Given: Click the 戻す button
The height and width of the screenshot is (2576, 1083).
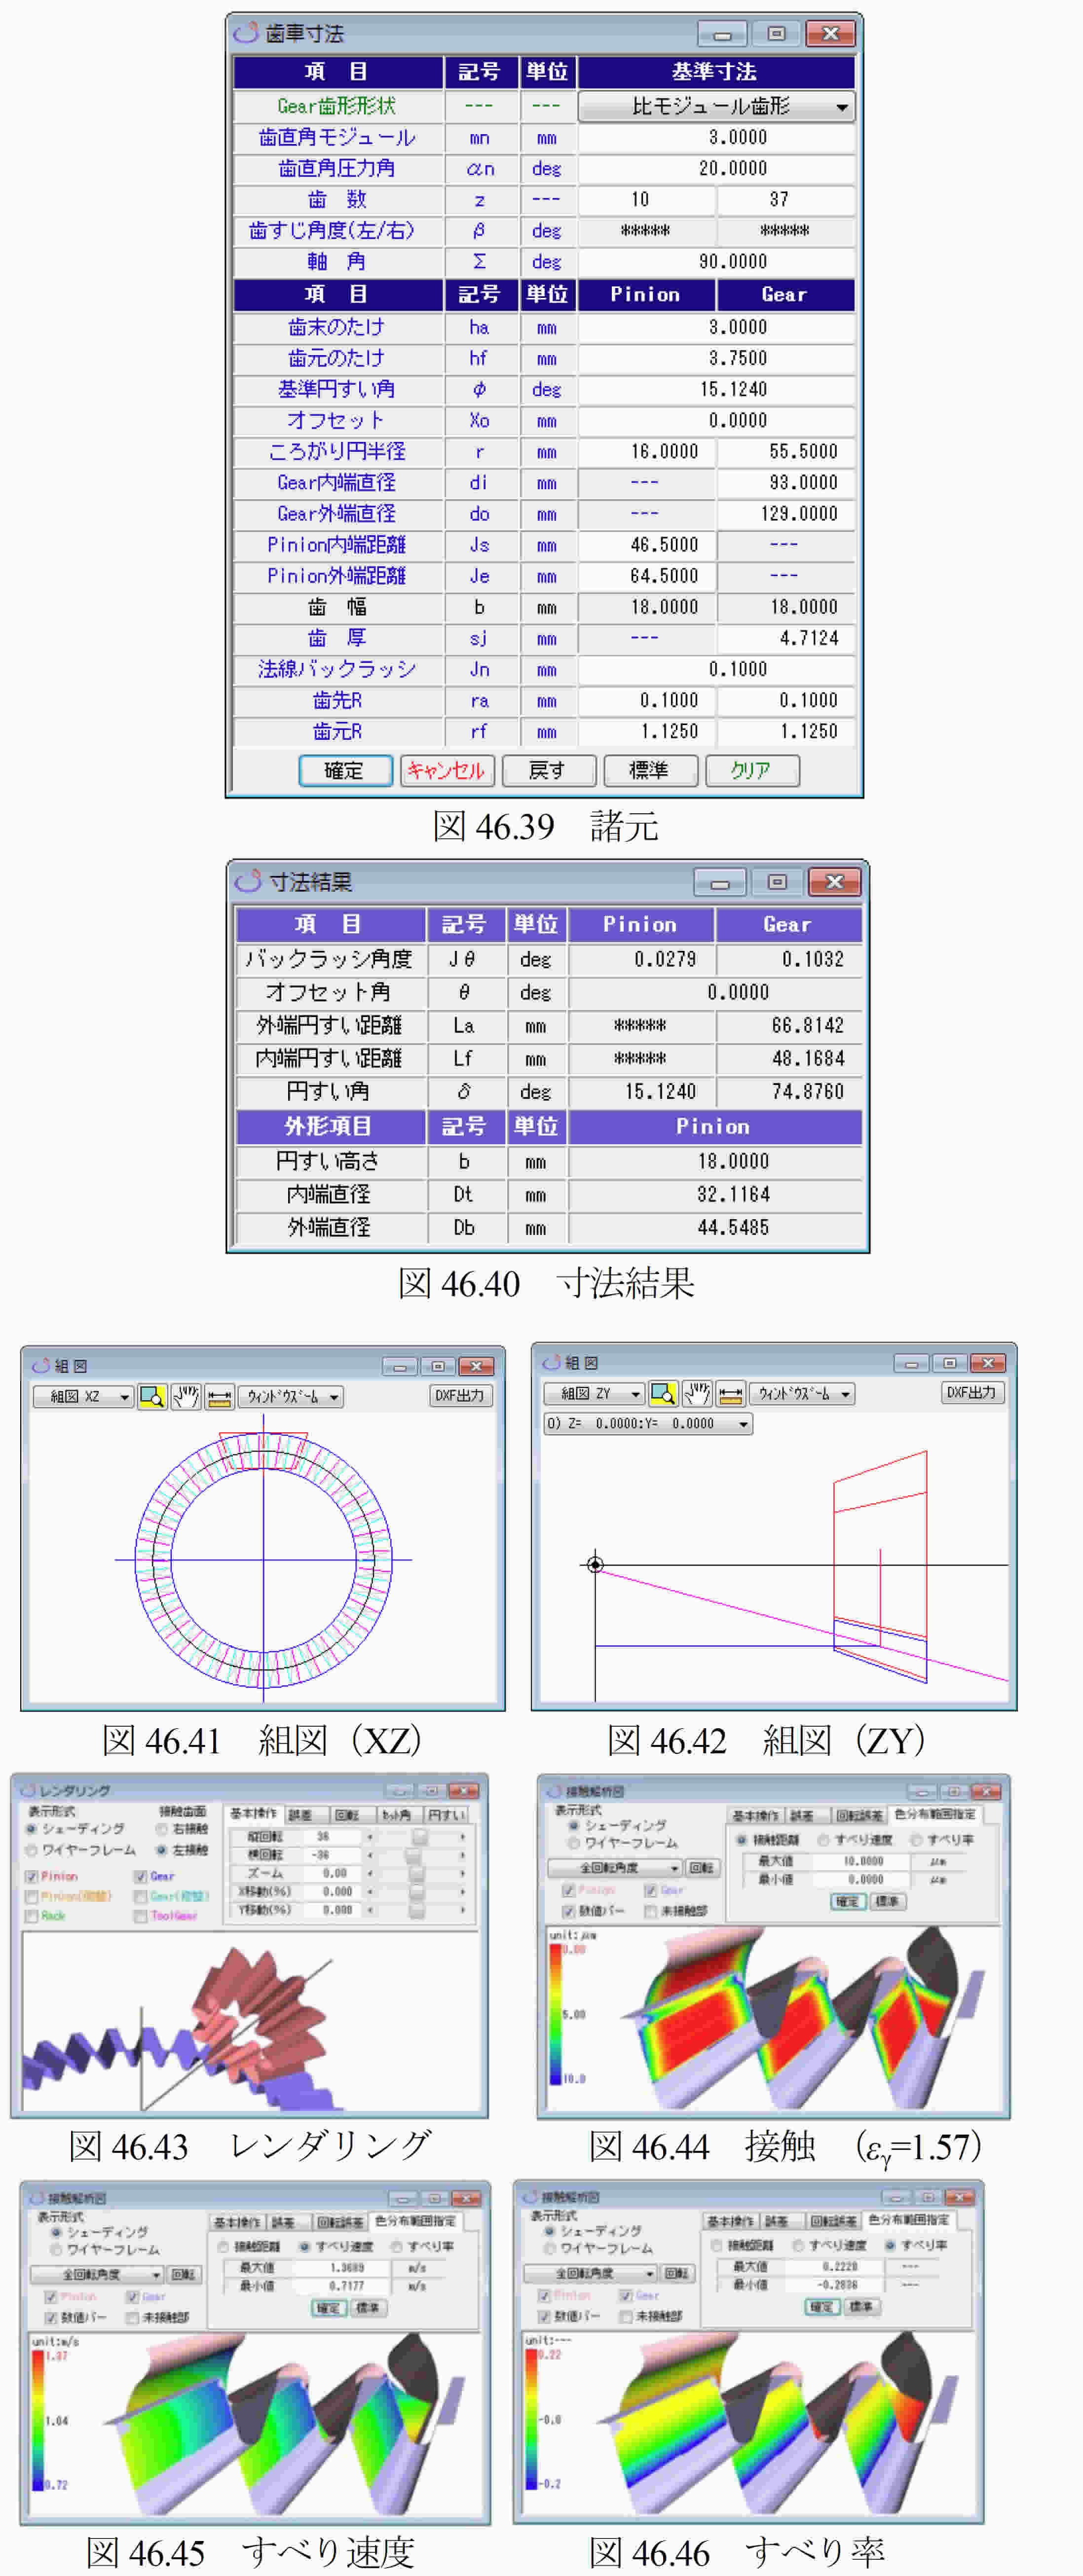Looking at the screenshot, I should tap(548, 770).
